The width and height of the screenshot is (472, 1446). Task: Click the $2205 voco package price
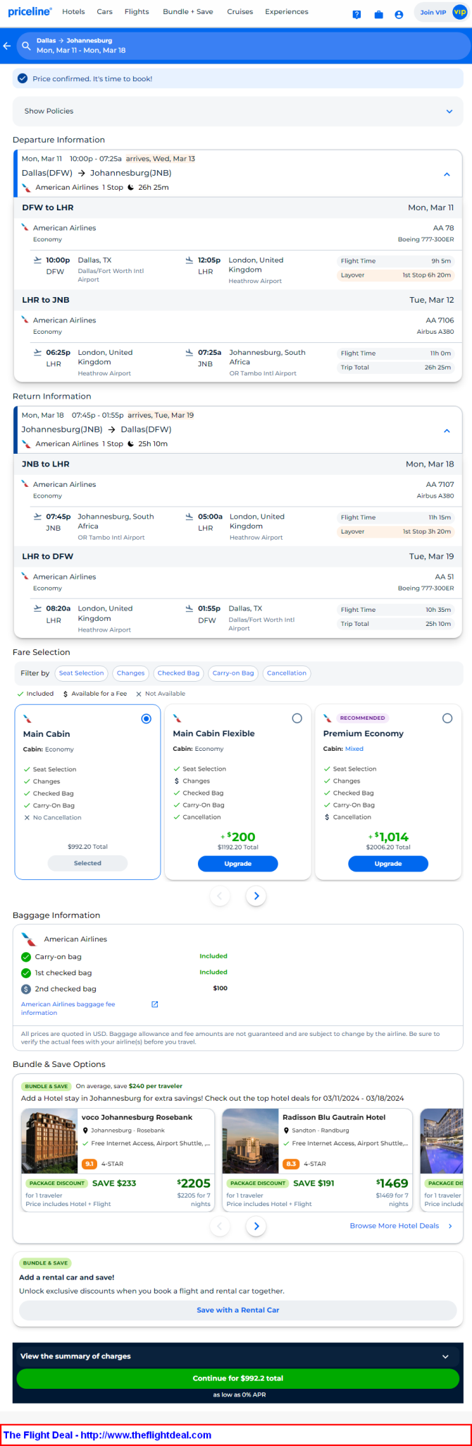tap(194, 1183)
